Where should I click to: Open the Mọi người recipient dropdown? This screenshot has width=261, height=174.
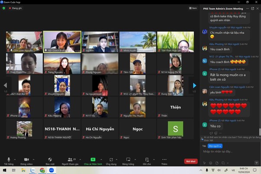(215, 146)
